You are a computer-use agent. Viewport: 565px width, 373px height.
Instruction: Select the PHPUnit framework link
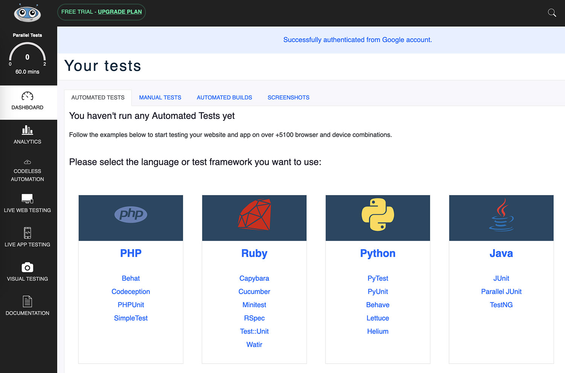(131, 305)
